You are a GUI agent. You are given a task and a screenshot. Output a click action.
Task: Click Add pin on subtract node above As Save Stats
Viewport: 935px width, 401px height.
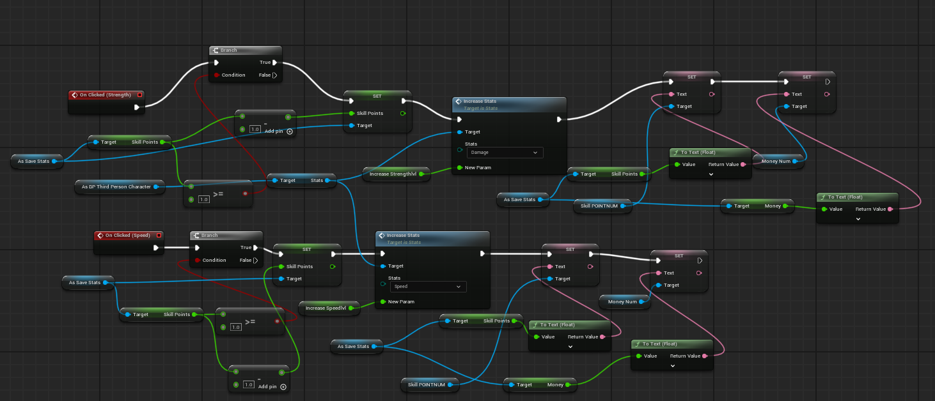coord(289,132)
